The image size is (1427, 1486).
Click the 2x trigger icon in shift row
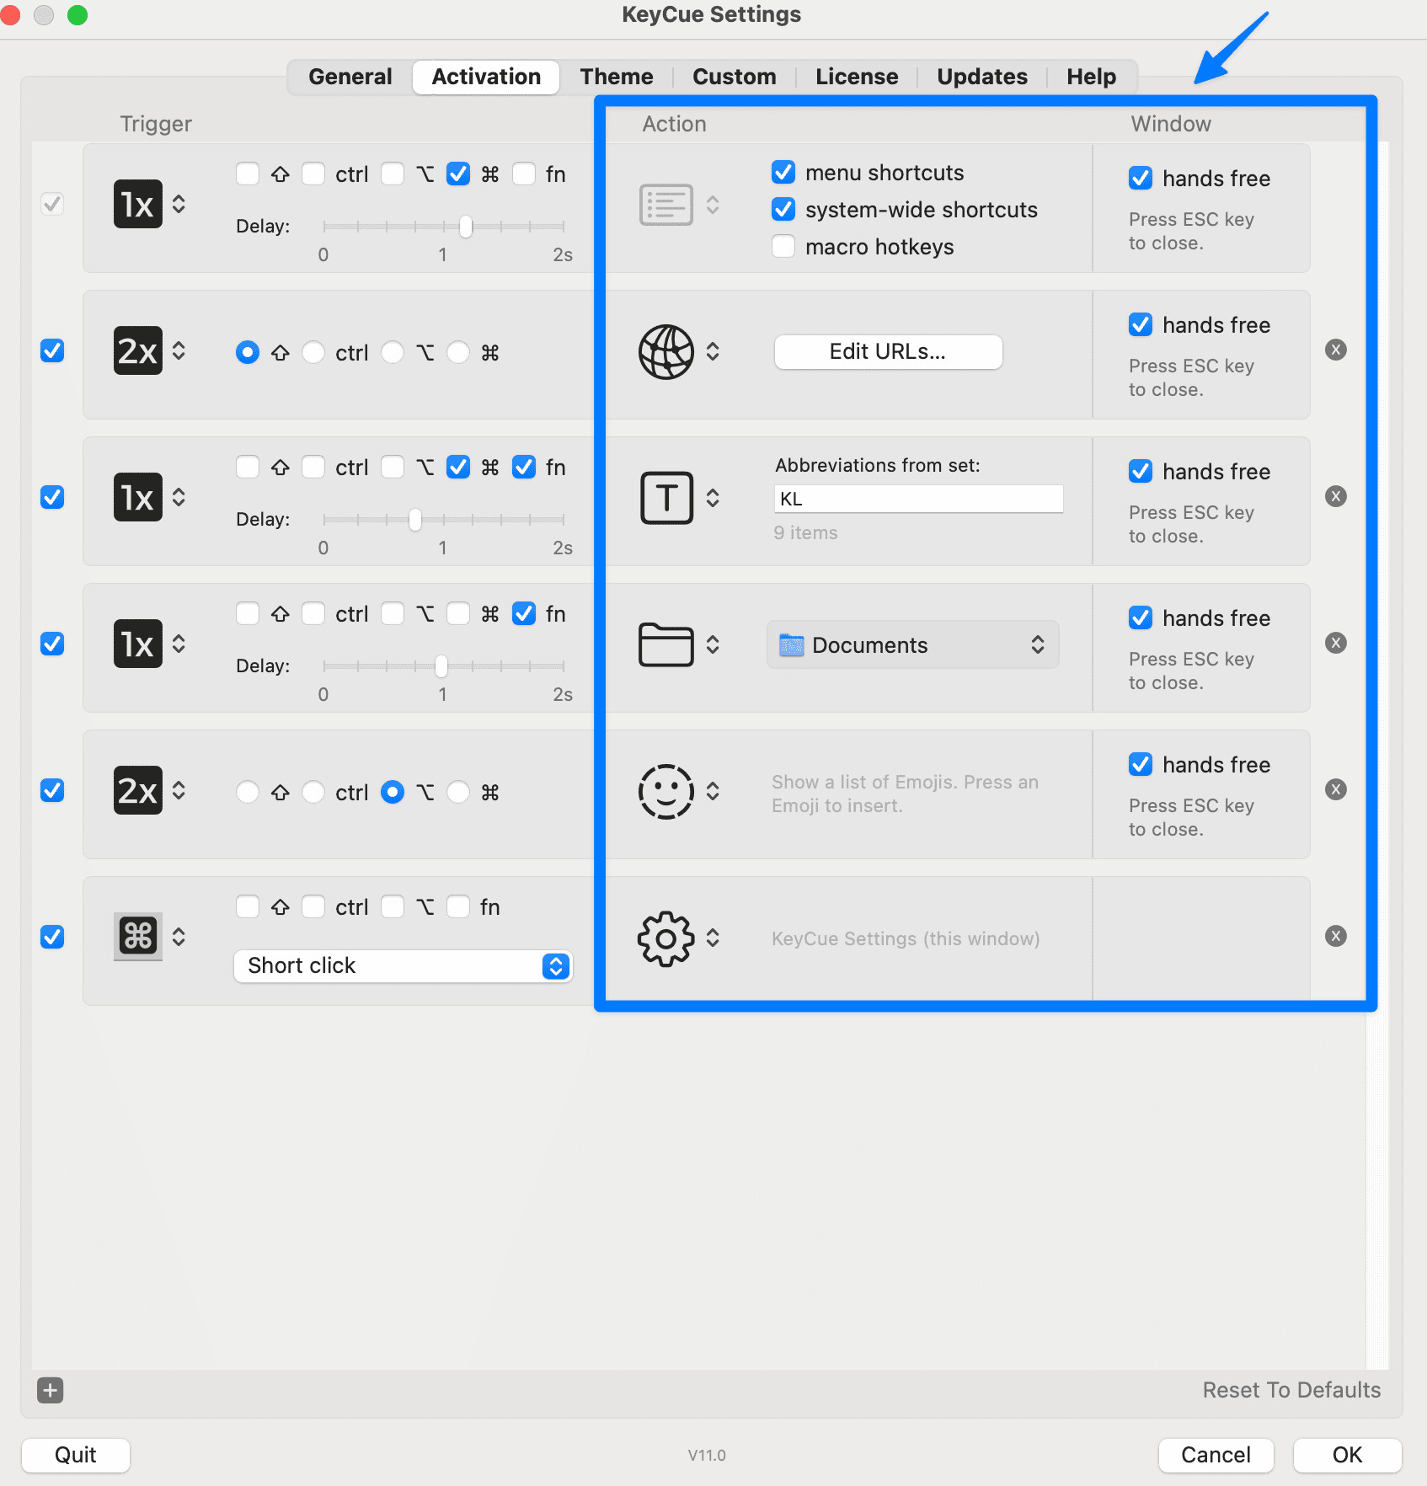pos(138,350)
